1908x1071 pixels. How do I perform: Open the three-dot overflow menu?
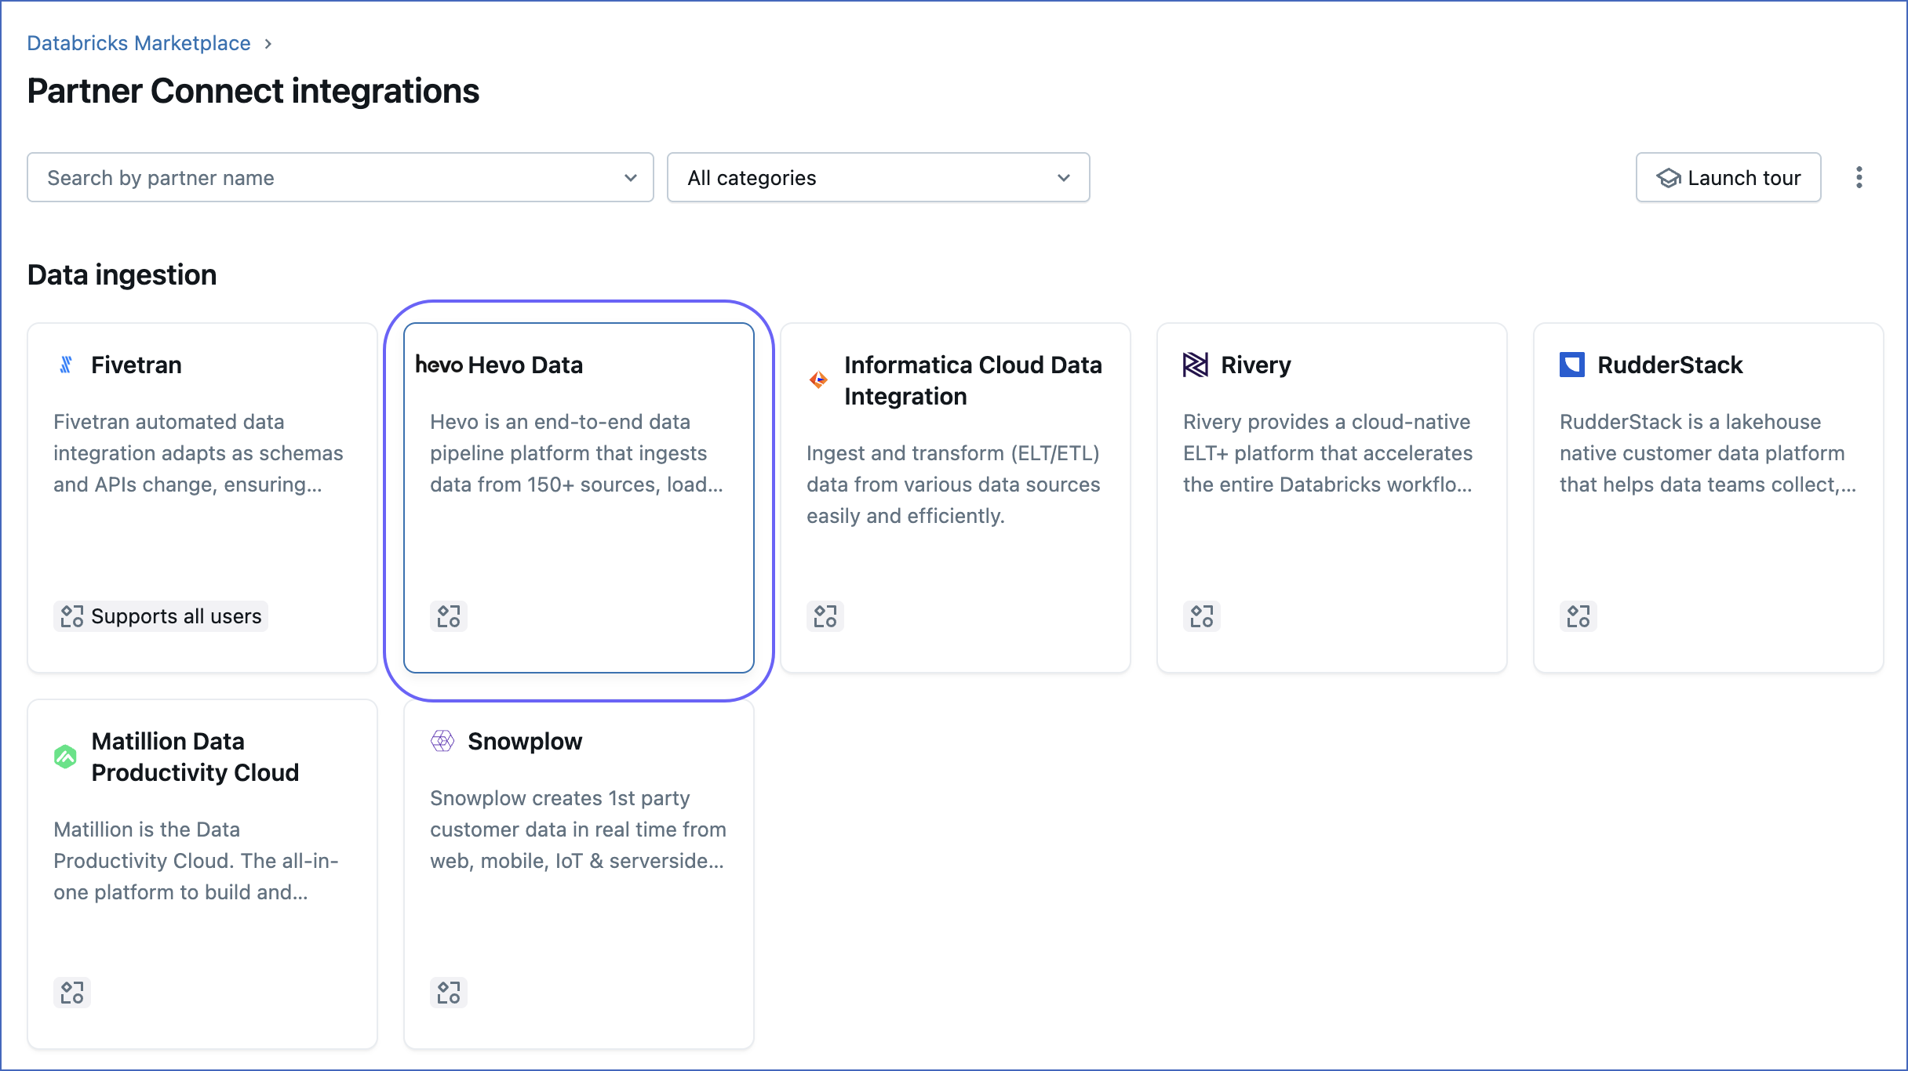pos(1859,177)
